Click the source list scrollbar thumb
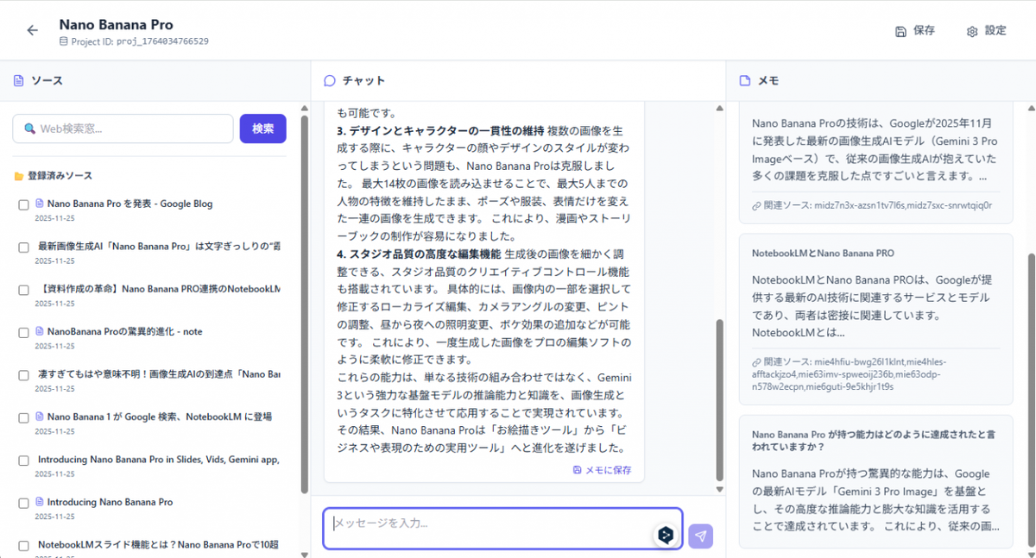Image resolution: width=1036 pixels, height=558 pixels. (x=304, y=304)
